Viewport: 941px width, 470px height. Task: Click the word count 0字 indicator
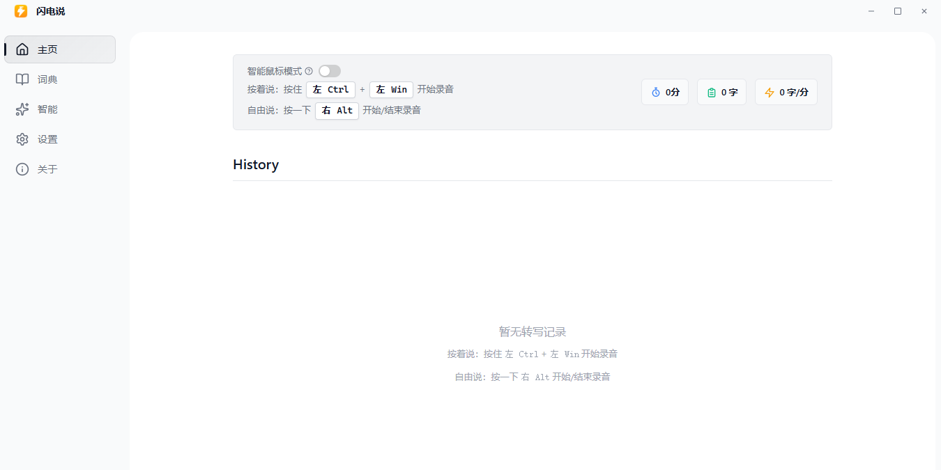click(x=721, y=91)
